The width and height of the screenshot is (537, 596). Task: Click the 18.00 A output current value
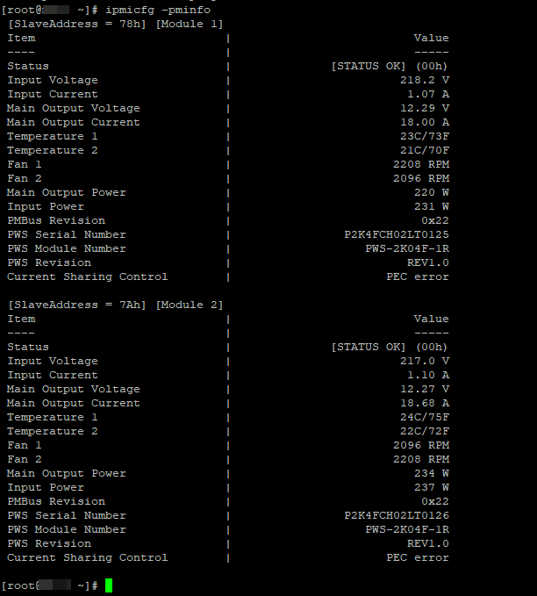click(x=425, y=122)
